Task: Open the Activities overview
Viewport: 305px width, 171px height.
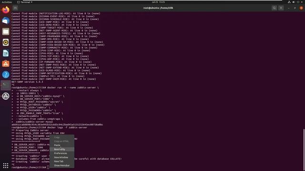Action: point(7,2)
